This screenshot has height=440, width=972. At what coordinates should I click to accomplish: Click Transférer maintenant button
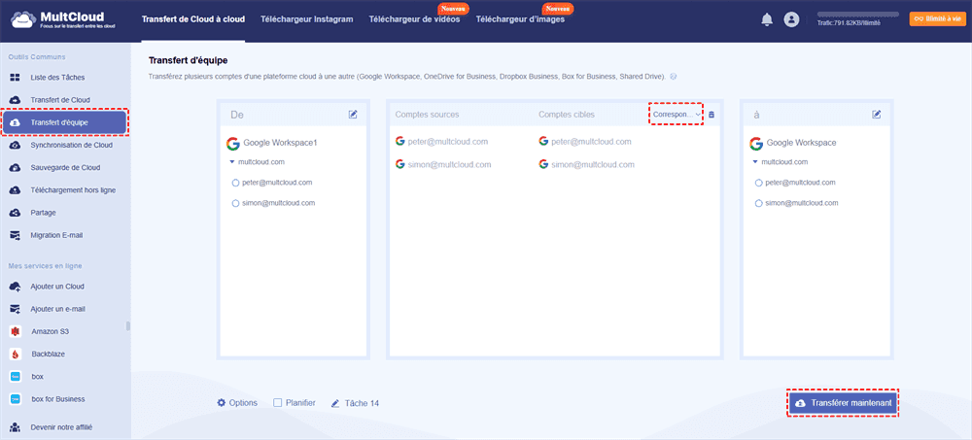pyautogui.click(x=843, y=403)
